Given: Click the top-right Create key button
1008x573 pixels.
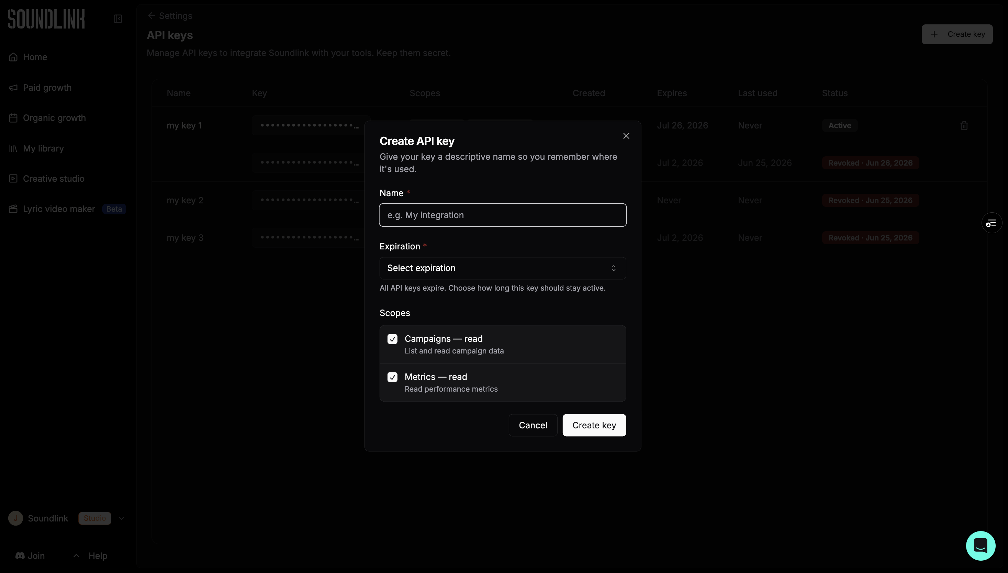Looking at the screenshot, I should tap(957, 34).
